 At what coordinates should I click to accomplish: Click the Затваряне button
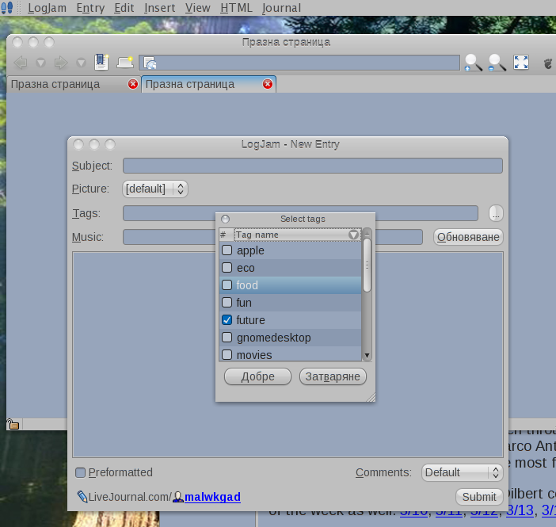pyautogui.click(x=333, y=376)
